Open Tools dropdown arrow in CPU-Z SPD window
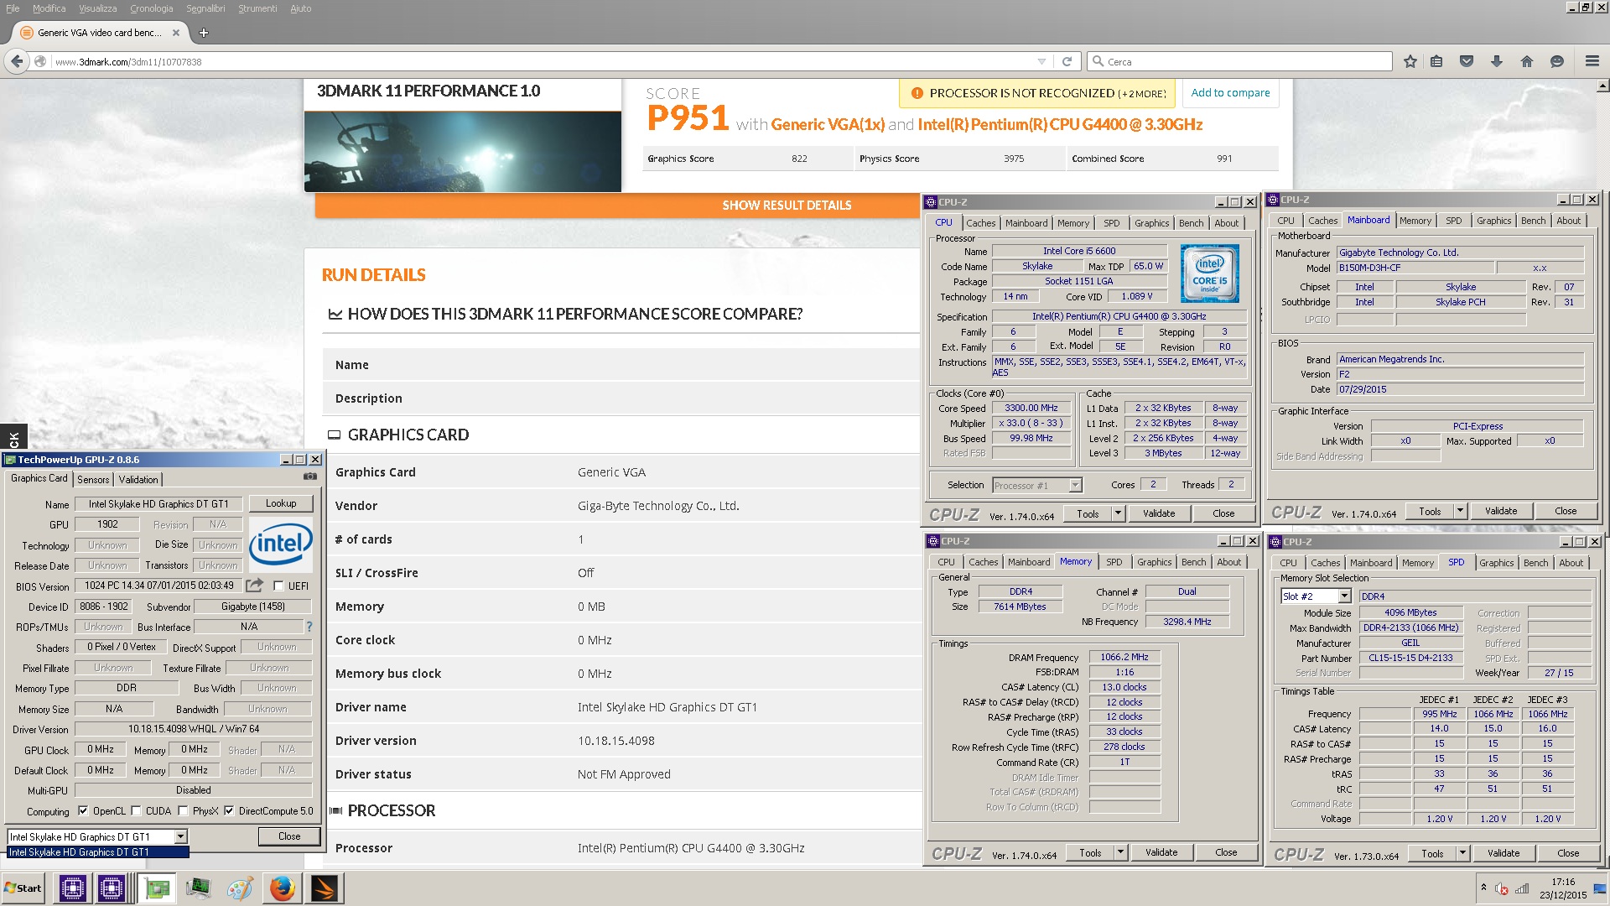 pos(1462,853)
